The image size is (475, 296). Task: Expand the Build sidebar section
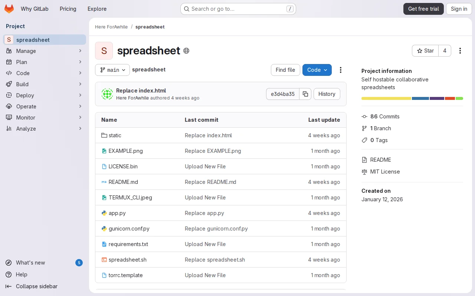pyautogui.click(x=45, y=84)
